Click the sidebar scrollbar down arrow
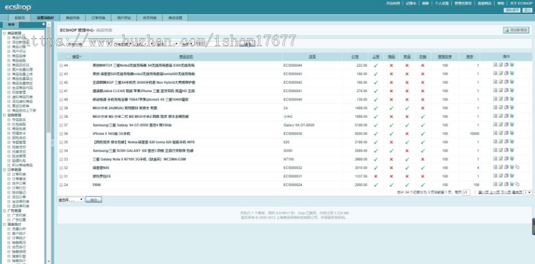The height and width of the screenshot is (264, 535). (x=49, y=262)
